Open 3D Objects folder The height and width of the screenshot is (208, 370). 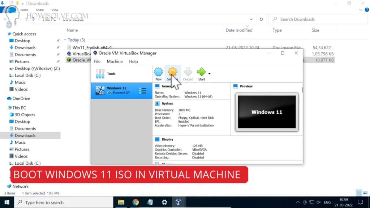[x=25, y=115]
